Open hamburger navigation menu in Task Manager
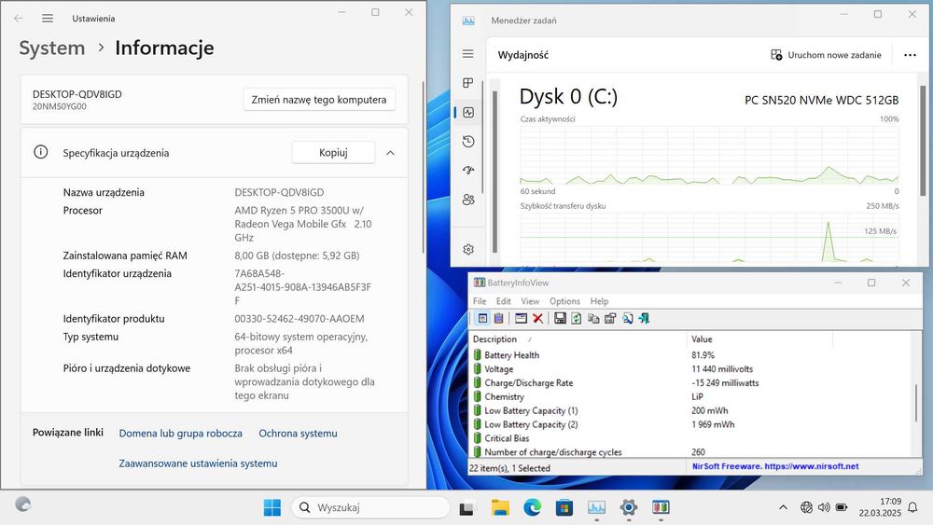 click(468, 53)
